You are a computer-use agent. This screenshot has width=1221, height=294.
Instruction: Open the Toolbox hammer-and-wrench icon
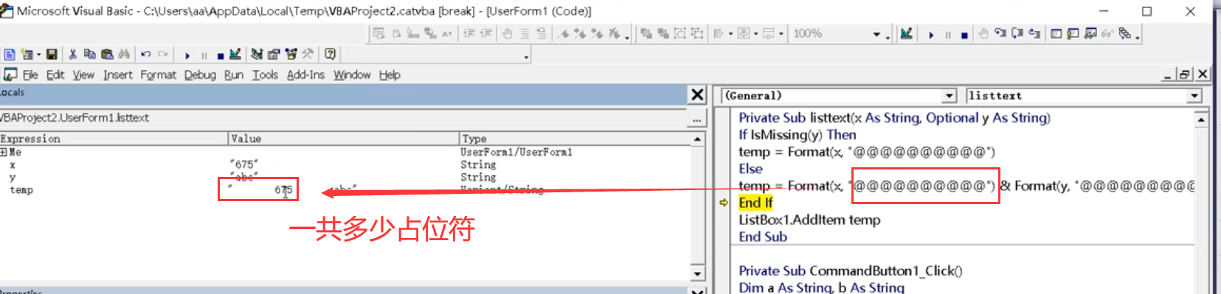click(308, 55)
